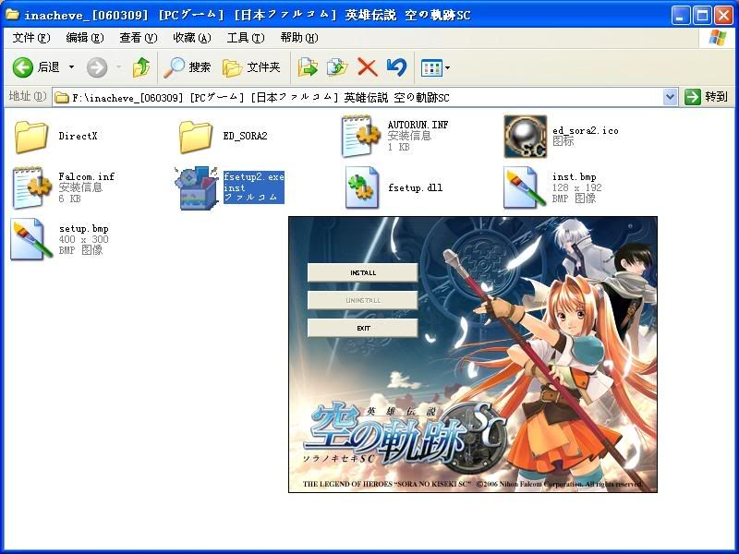This screenshot has width=739, height=554.
Task: Click the folder icon inside the address bar
Action: (62, 98)
